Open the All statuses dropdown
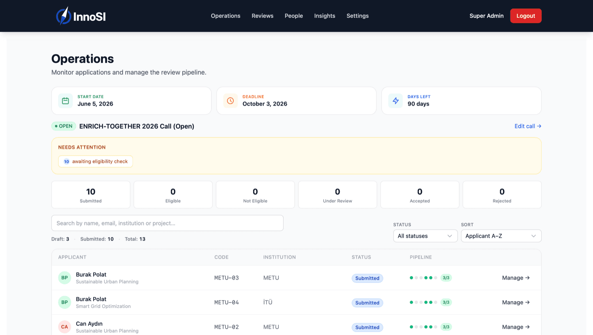Image resolution: width=593 pixels, height=335 pixels. [x=425, y=236]
